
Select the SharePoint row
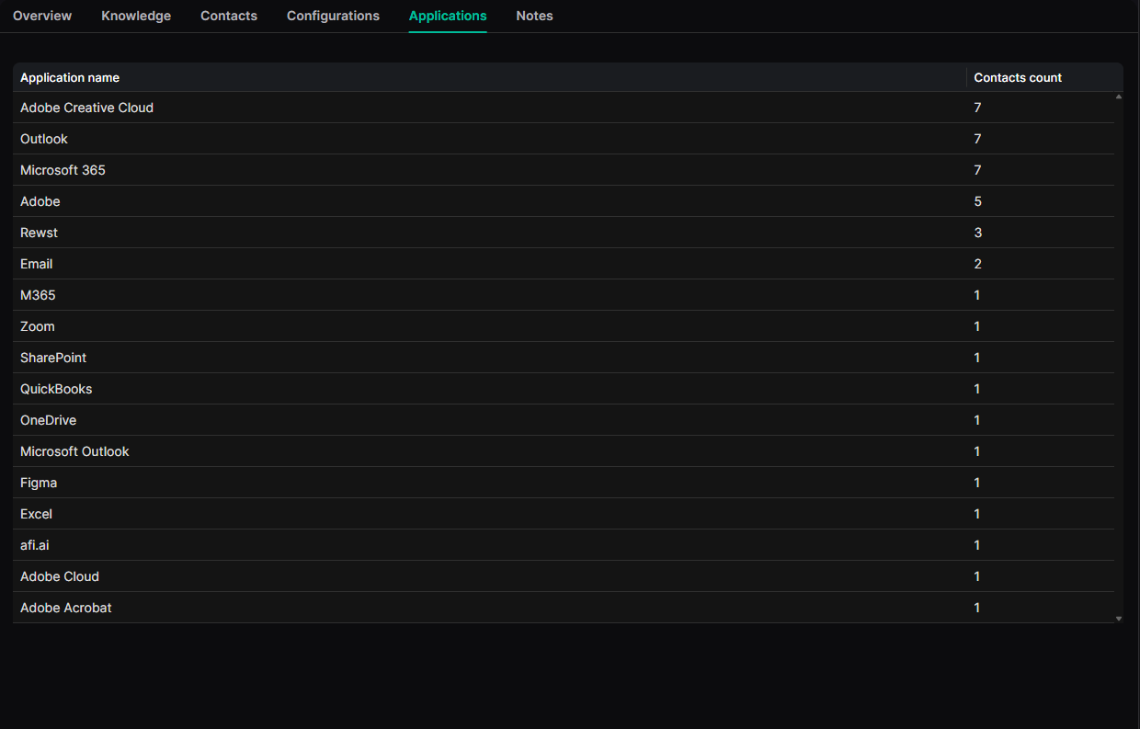pos(564,358)
